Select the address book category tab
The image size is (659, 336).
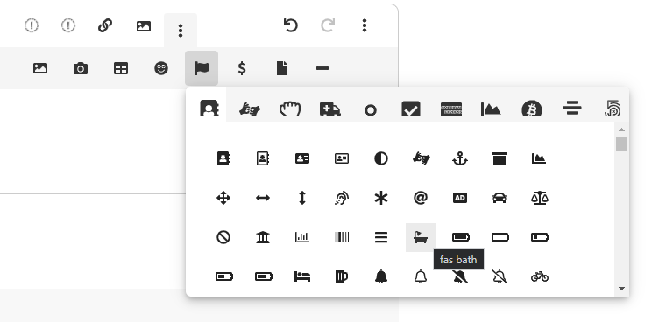(x=209, y=108)
